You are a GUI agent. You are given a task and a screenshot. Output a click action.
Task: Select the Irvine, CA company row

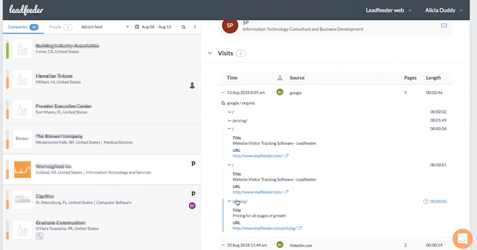[x=102, y=49]
